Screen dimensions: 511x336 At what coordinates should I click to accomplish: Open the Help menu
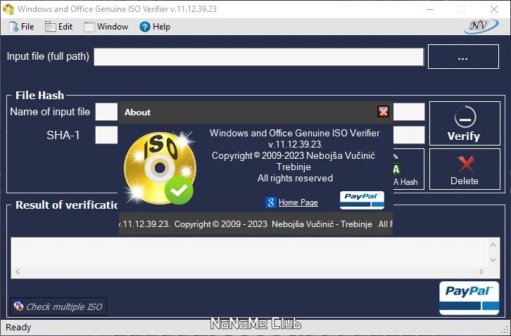(155, 27)
